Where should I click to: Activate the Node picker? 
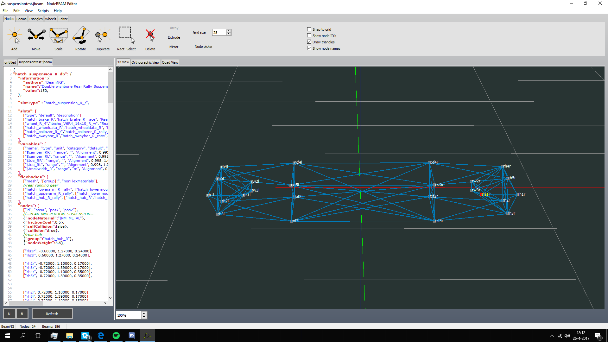[x=204, y=47]
